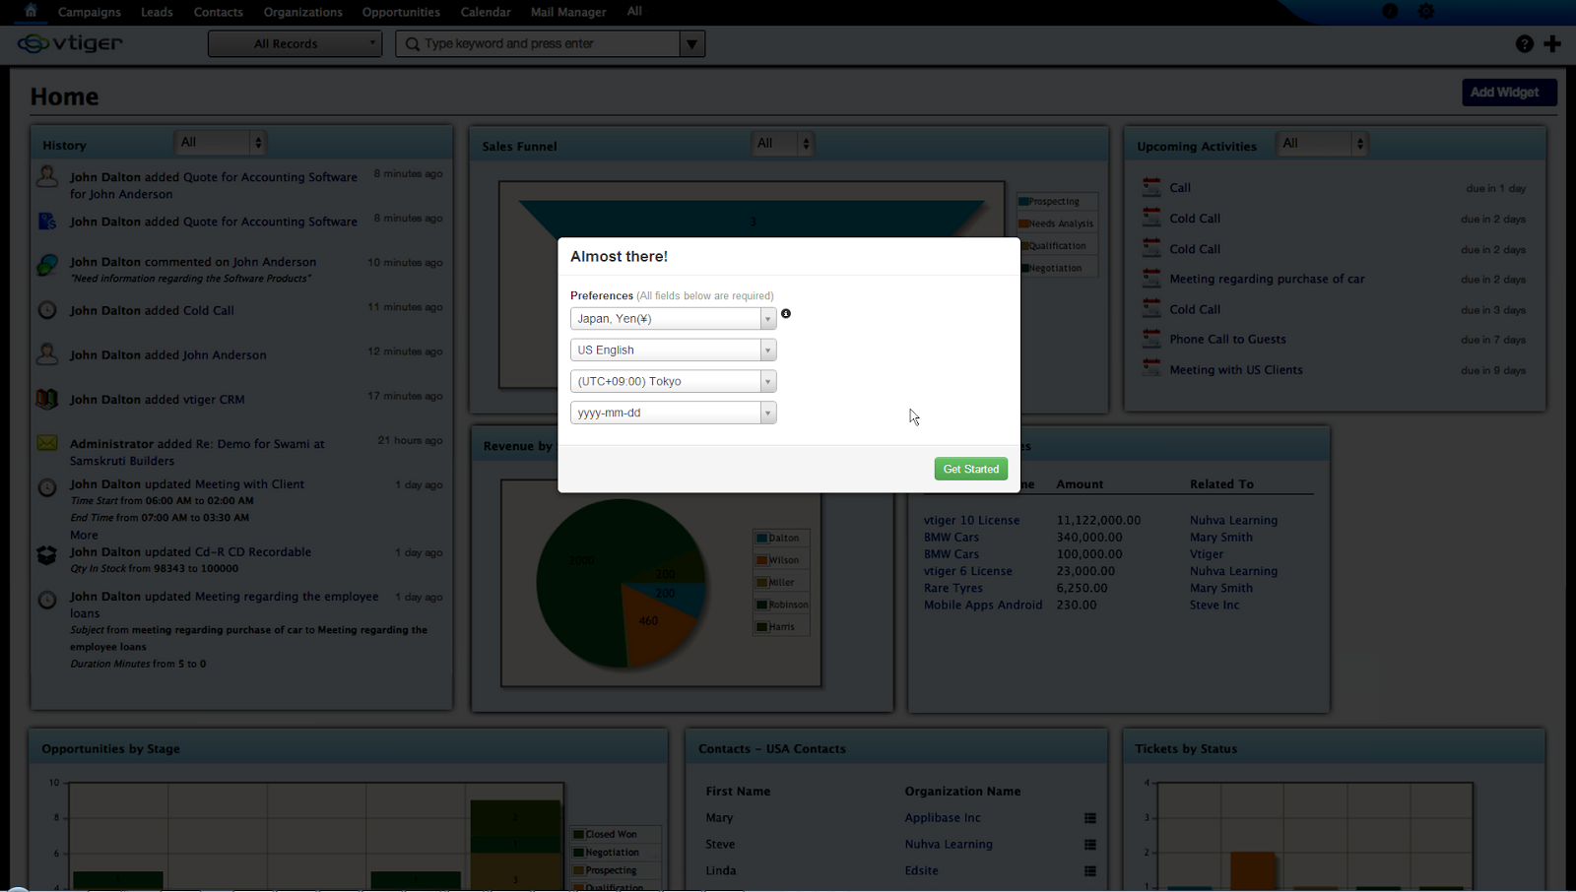The width and height of the screenshot is (1576, 892).
Task: Click the envelope icon beside Administrator's email entry
Action: pyautogui.click(x=47, y=443)
